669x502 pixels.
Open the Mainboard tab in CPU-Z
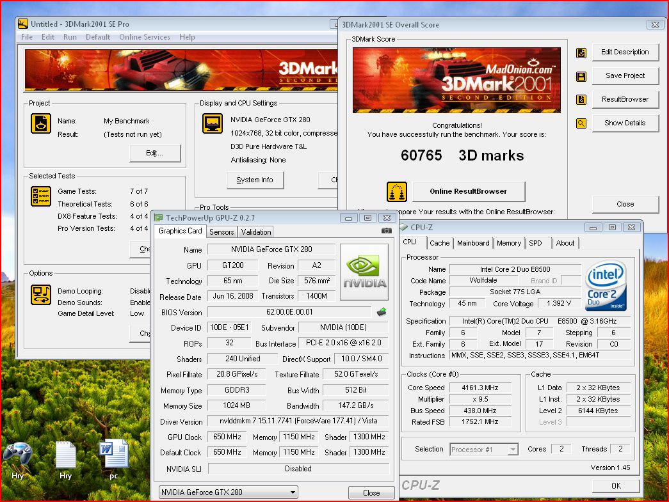tap(473, 243)
